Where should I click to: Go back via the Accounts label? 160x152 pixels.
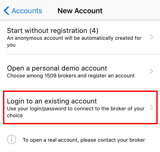click(x=27, y=11)
